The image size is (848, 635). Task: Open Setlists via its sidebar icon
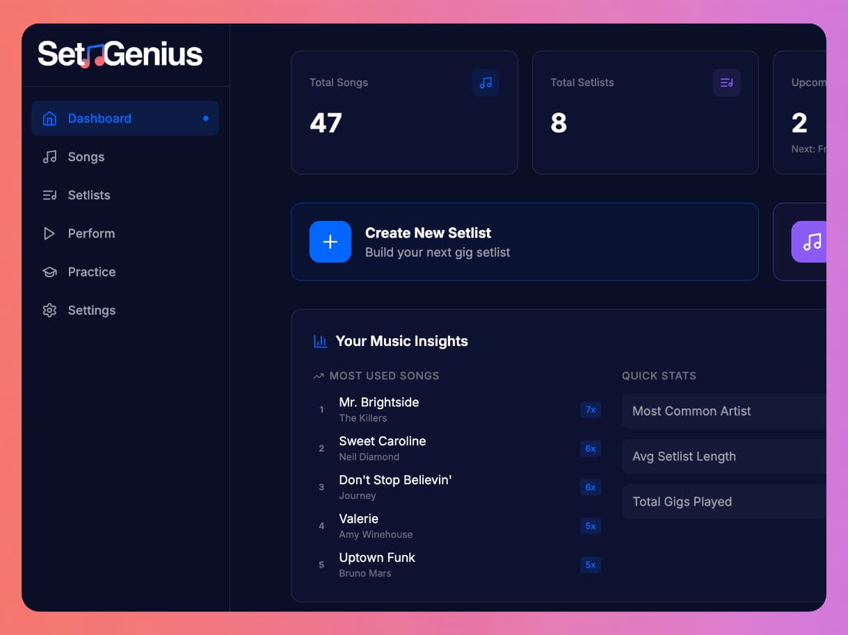pyautogui.click(x=49, y=195)
